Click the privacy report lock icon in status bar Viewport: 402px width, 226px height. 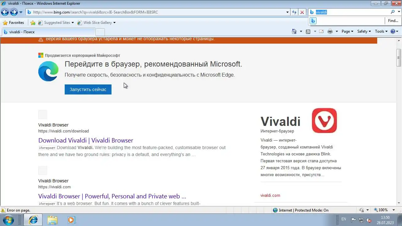[x=361, y=210]
